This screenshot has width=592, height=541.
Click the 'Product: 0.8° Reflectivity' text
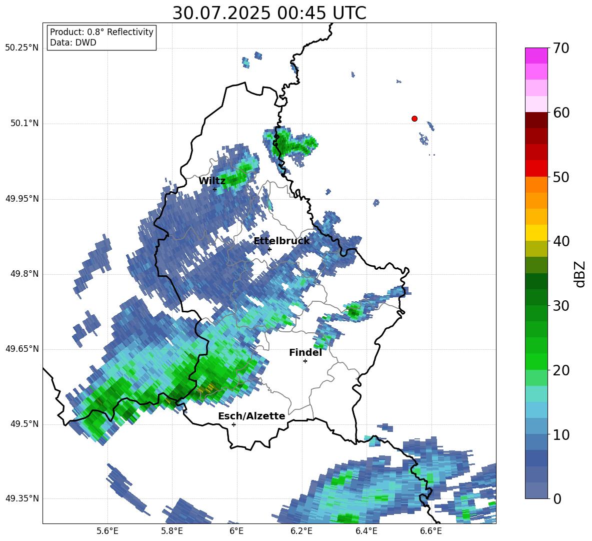tap(101, 32)
